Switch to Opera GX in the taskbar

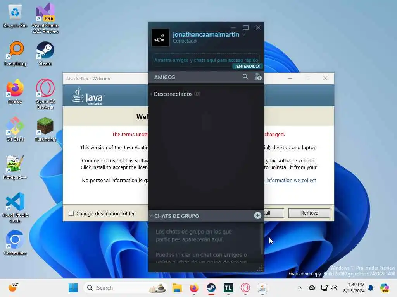coord(245,288)
